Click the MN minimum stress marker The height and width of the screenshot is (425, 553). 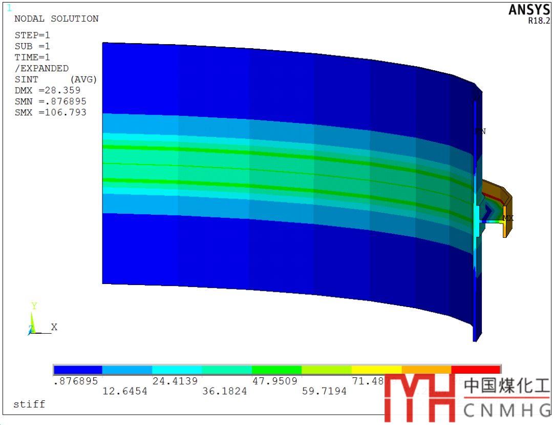pos(480,131)
